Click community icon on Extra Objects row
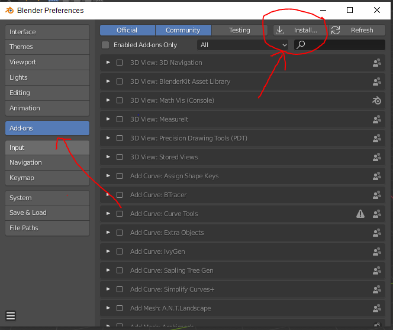Viewport: 393px width, 330px height. coord(376,233)
